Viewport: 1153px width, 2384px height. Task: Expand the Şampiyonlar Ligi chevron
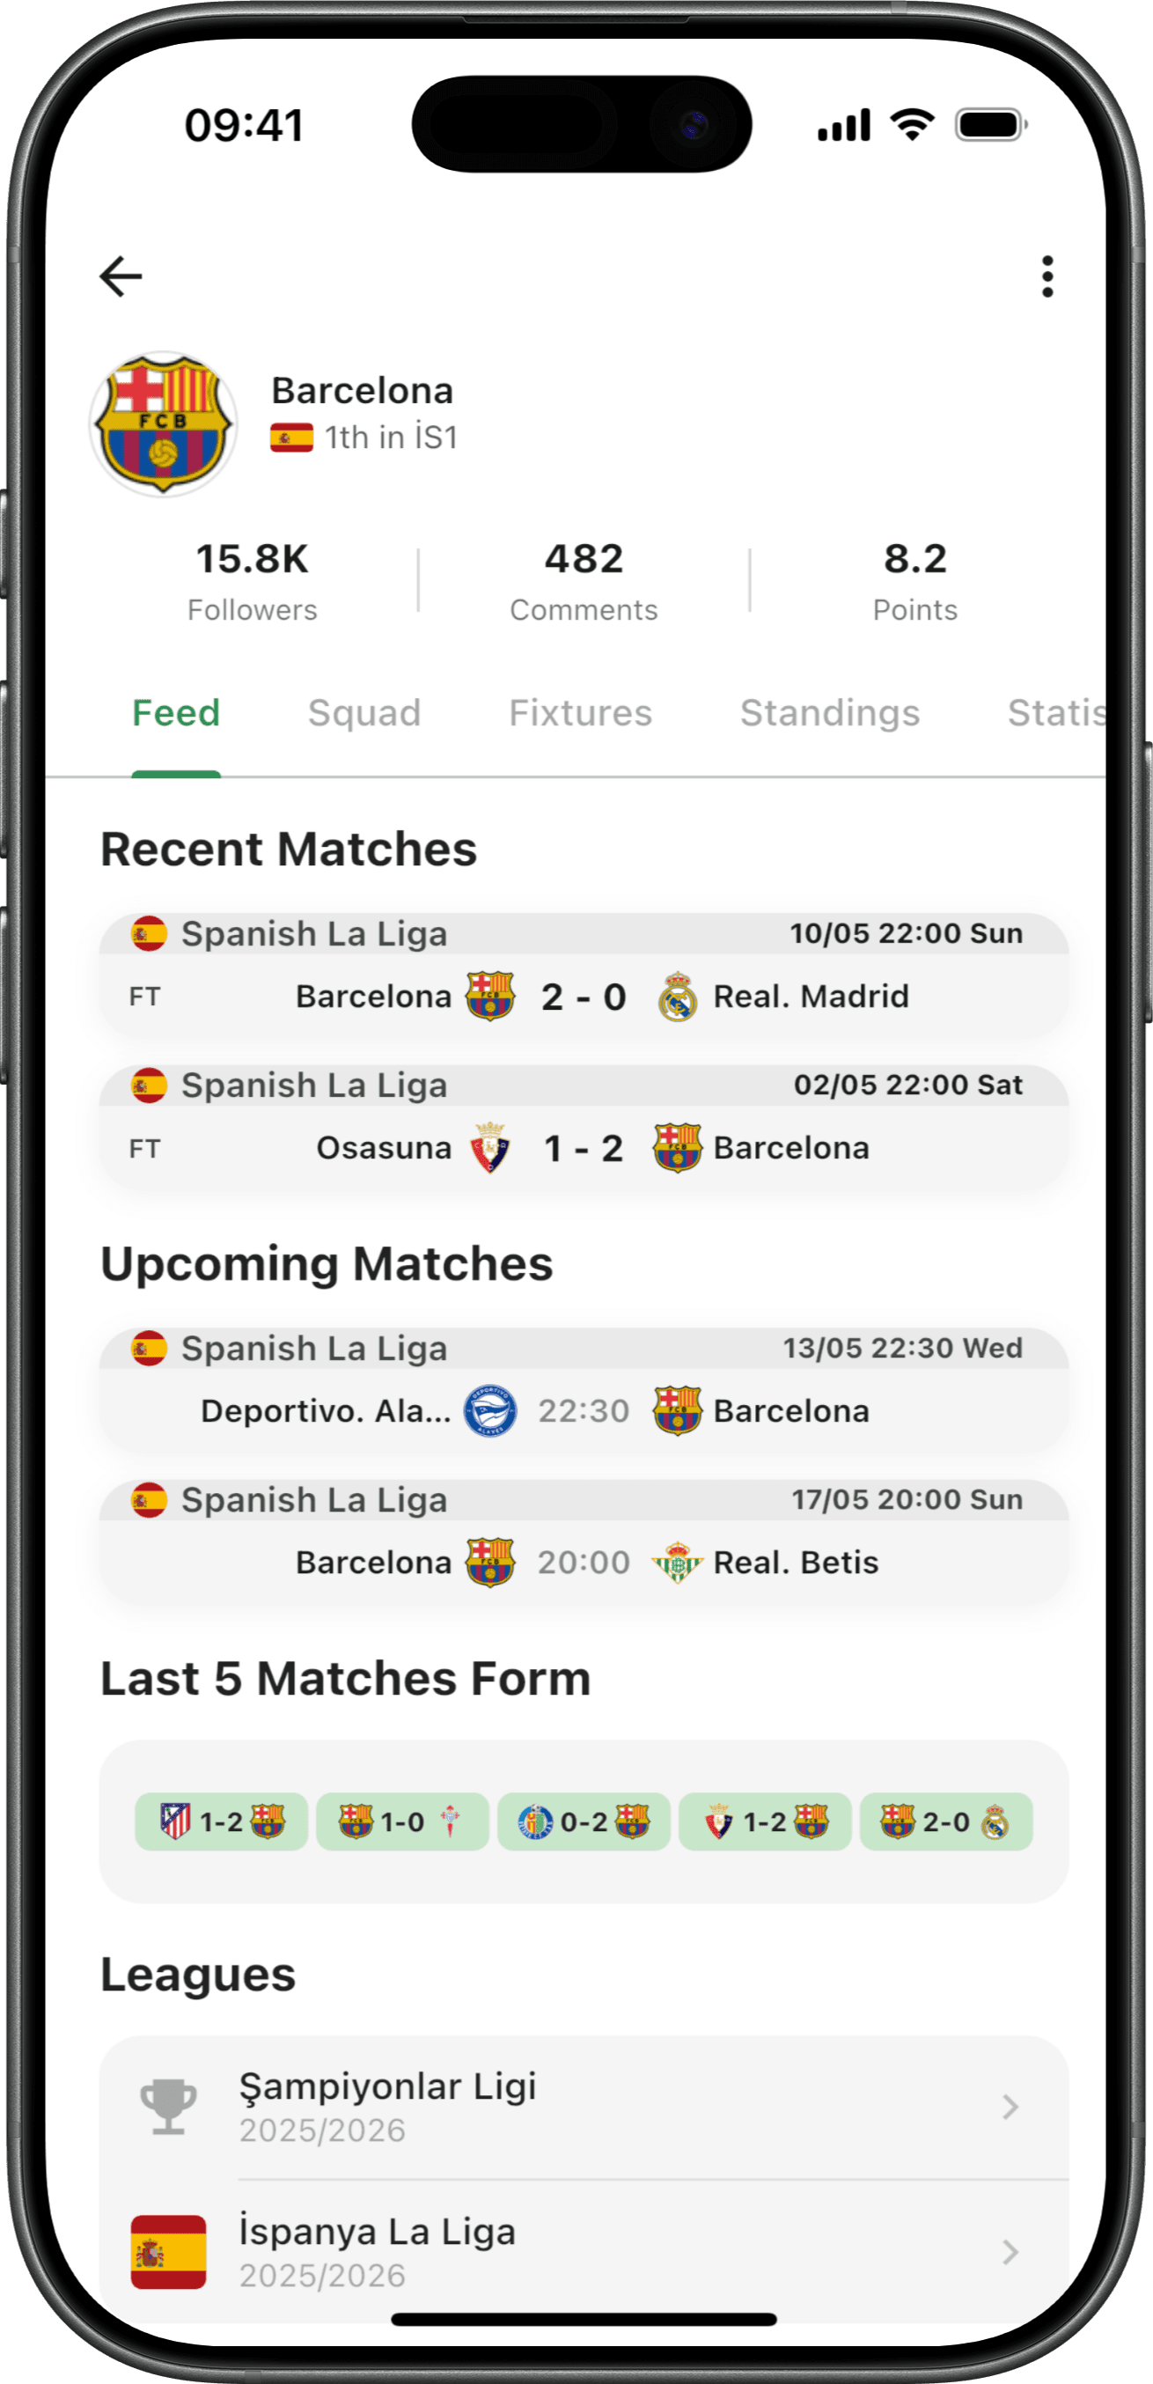1010,2107
